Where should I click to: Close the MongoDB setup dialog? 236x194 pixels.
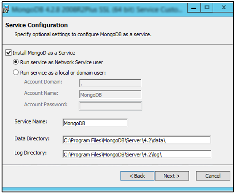click(x=224, y=8)
